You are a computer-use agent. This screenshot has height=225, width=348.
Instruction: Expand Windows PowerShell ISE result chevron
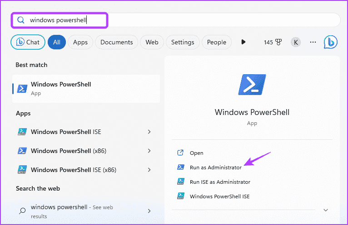(149, 132)
